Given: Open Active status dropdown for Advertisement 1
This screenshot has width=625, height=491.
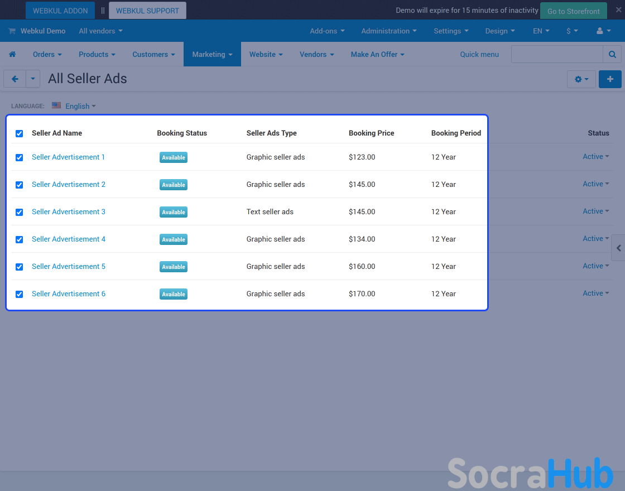Looking at the screenshot, I should coord(595,157).
